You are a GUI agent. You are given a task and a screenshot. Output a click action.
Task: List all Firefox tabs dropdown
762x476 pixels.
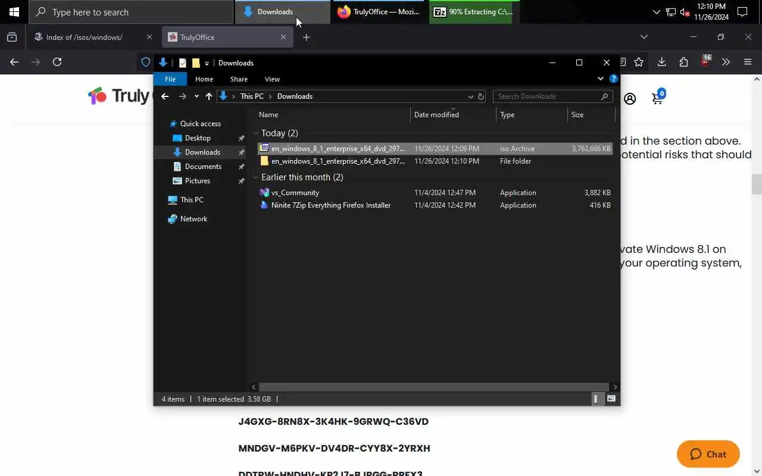pos(644,37)
